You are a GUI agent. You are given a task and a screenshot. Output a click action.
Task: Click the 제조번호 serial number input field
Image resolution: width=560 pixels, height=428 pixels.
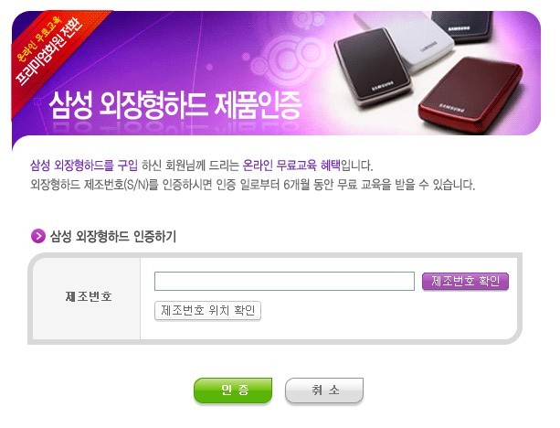[x=284, y=281]
